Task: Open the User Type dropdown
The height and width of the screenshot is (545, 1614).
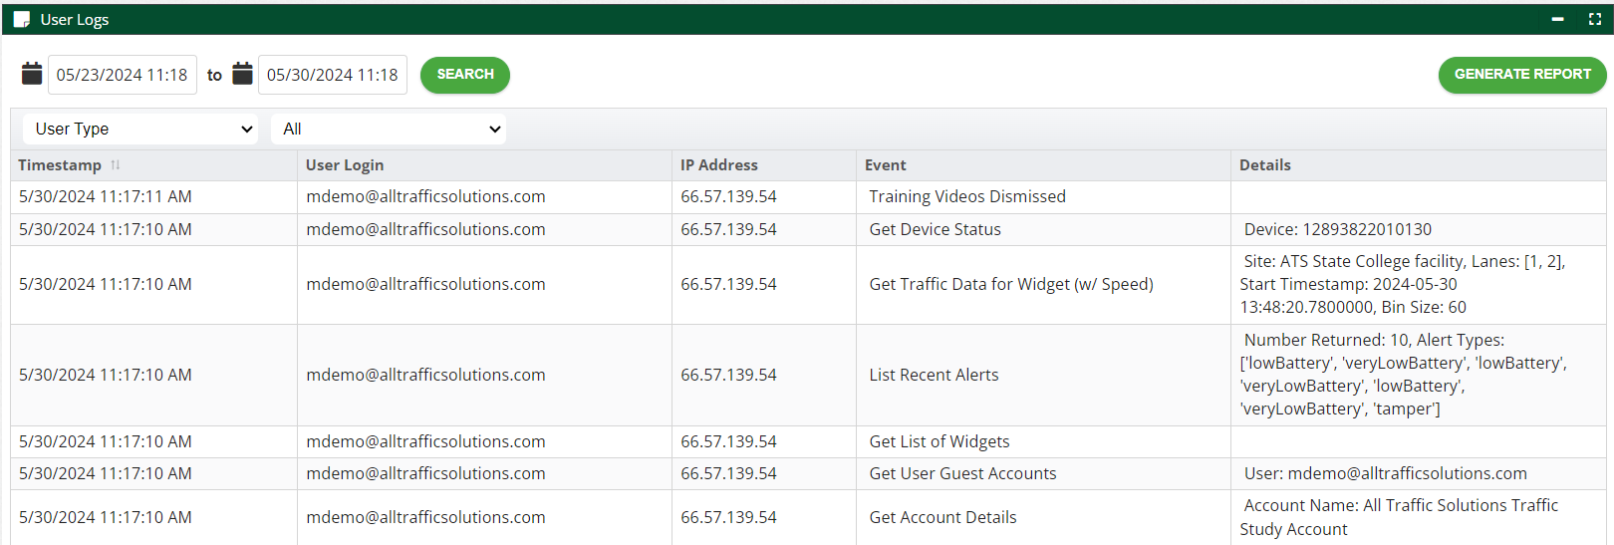Action: (x=140, y=129)
